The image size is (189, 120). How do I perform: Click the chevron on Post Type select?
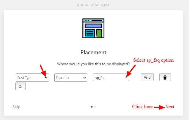(46, 78)
